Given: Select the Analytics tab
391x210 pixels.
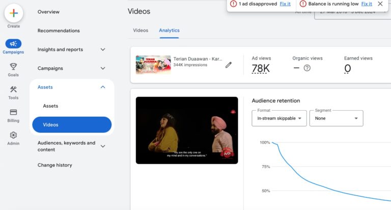Looking at the screenshot, I should pyautogui.click(x=169, y=31).
